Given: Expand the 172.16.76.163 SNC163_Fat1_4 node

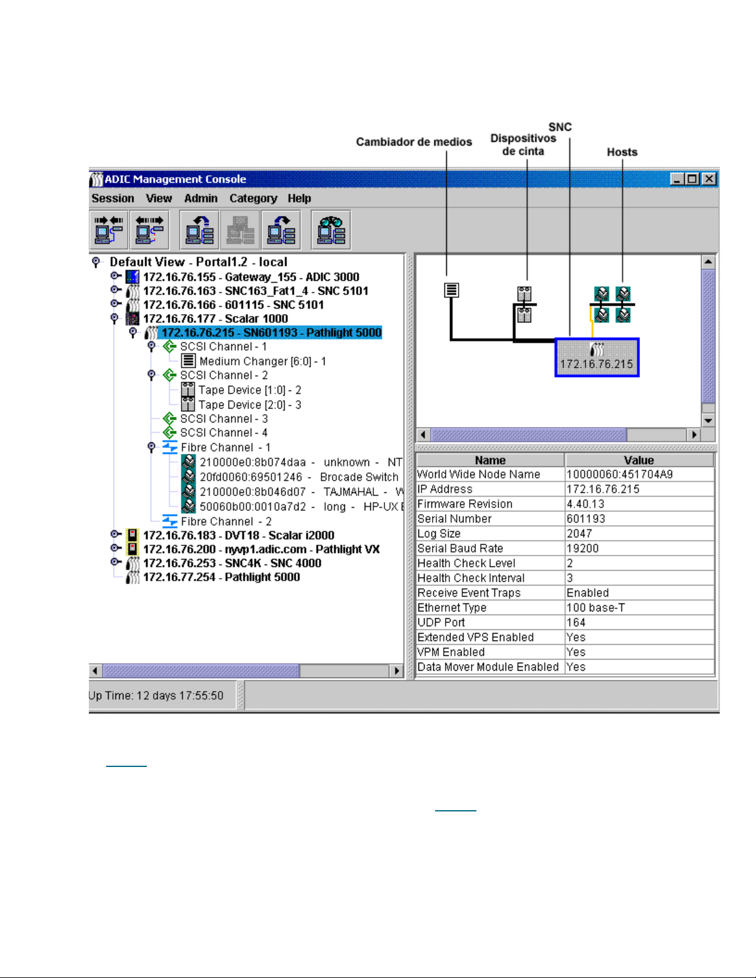Looking at the screenshot, I should [x=115, y=290].
